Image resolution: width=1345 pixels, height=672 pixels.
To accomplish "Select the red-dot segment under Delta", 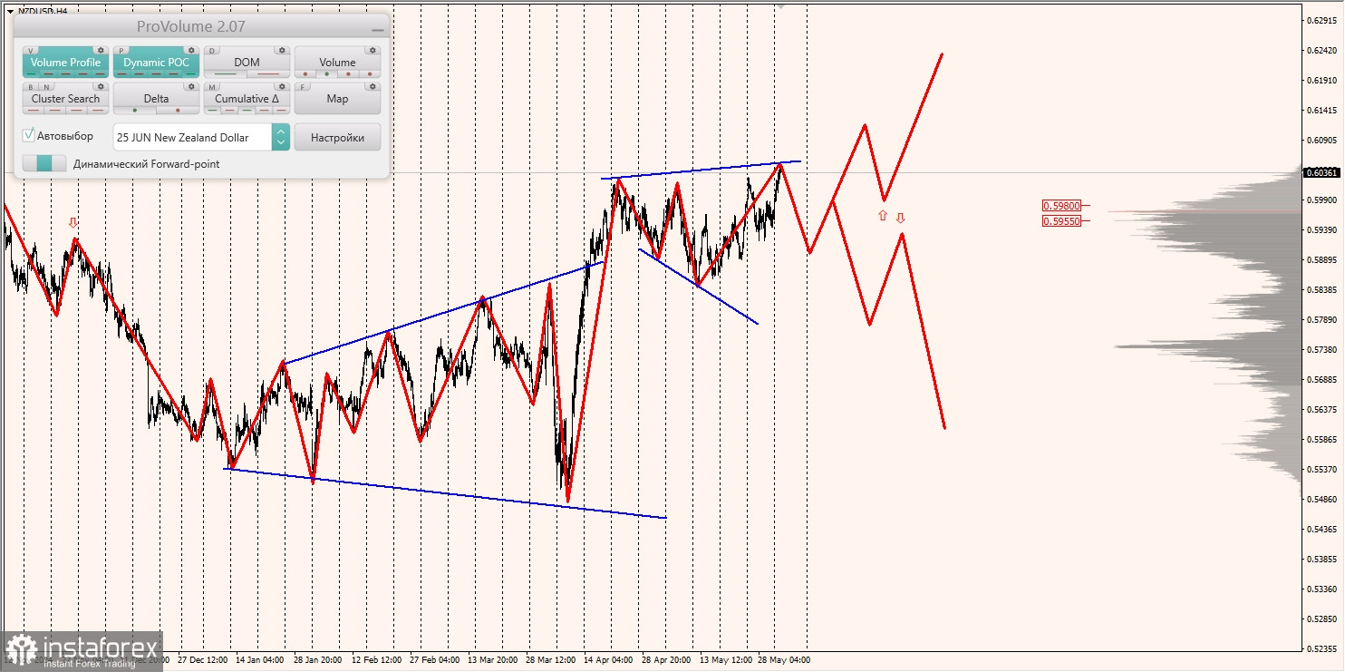I will pos(178,111).
